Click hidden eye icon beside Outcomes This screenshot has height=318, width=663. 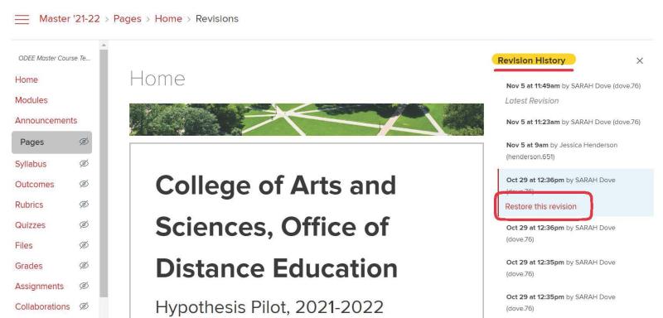tap(84, 184)
